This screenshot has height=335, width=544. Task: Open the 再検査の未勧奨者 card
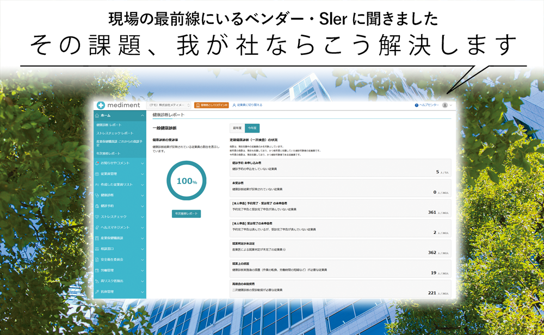(341, 289)
